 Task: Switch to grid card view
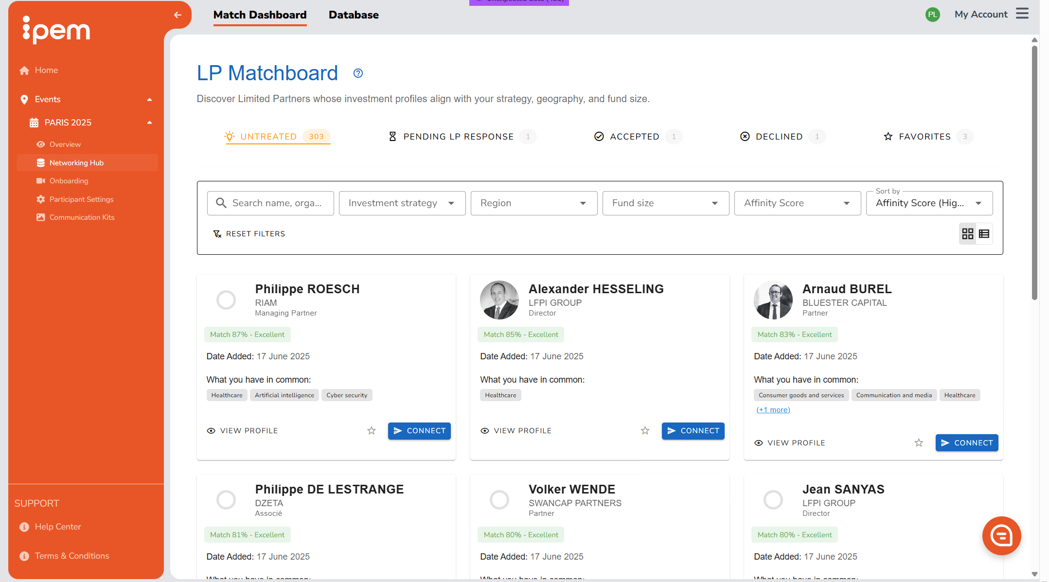(x=967, y=234)
